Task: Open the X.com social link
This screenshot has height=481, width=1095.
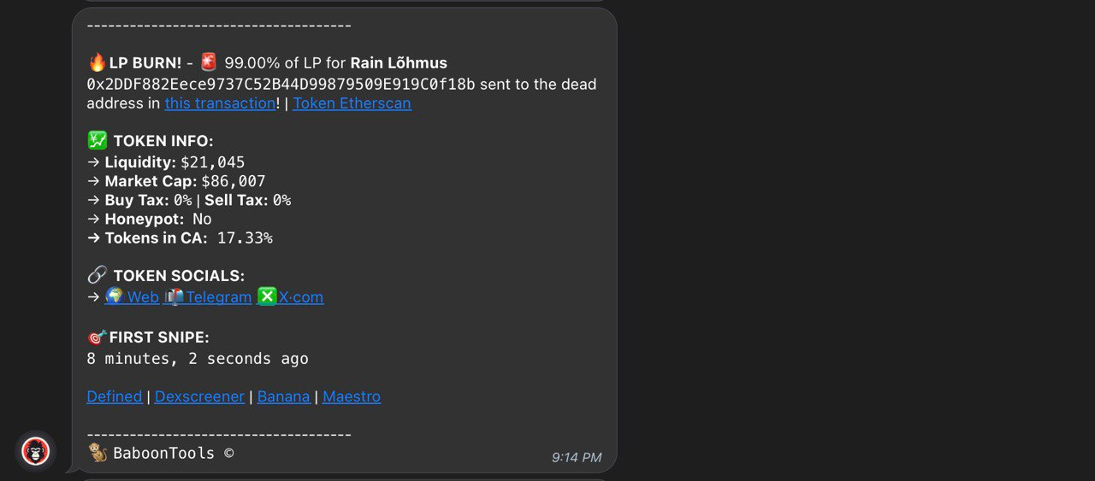Action: tap(301, 297)
